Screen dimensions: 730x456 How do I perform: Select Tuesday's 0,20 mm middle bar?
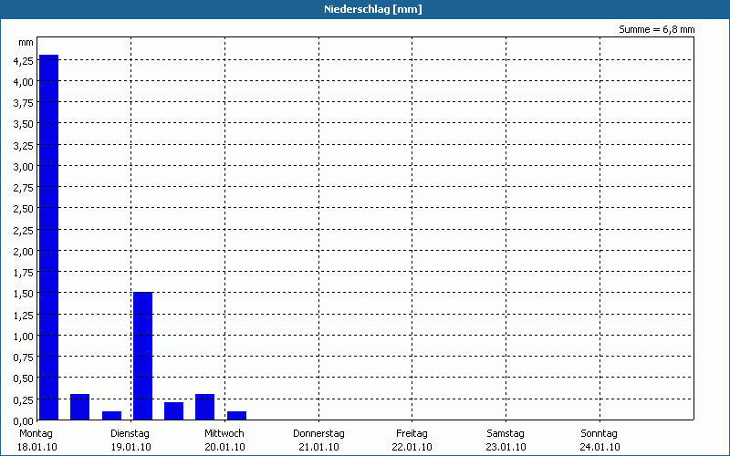click(x=173, y=411)
